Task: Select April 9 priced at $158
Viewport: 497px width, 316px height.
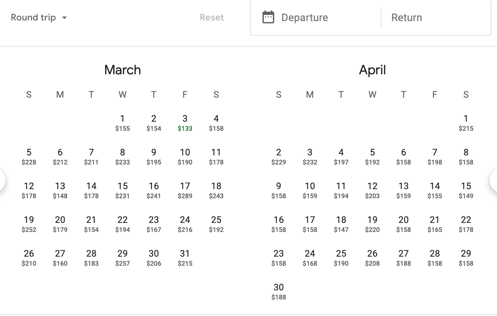Action: [x=278, y=190]
